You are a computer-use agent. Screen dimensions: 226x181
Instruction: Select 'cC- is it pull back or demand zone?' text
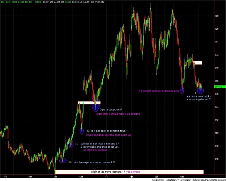[x=106, y=131]
